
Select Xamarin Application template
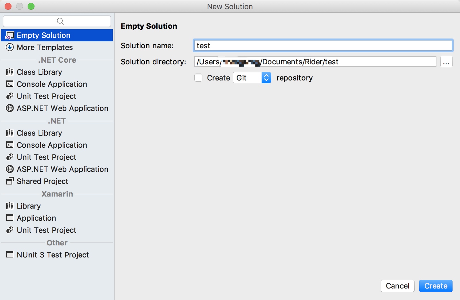click(x=36, y=218)
